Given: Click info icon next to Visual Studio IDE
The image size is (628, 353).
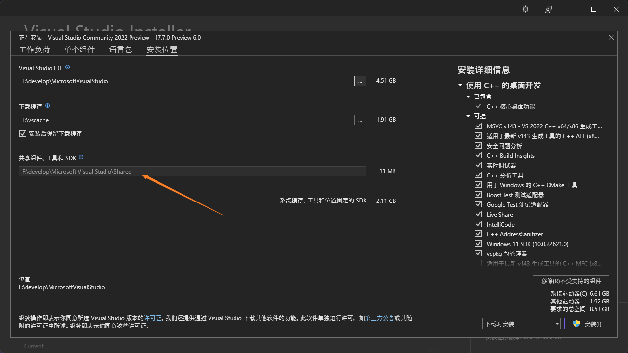Looking at the screenshot, I should 68,67.
